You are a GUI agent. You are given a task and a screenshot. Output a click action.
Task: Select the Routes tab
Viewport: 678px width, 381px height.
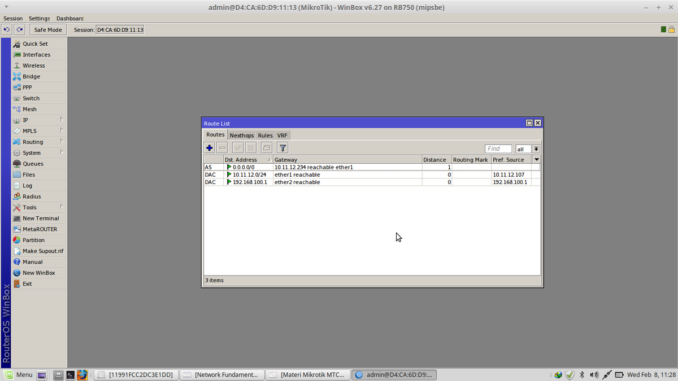[x=215, y=135]
